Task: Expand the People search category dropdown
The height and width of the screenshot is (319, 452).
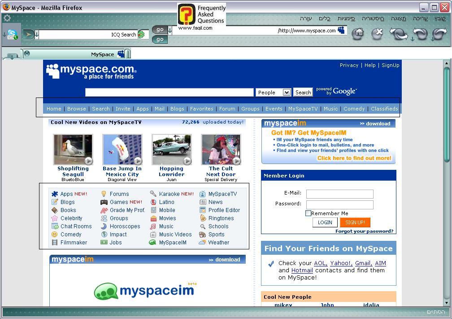Action: (287, 92)
